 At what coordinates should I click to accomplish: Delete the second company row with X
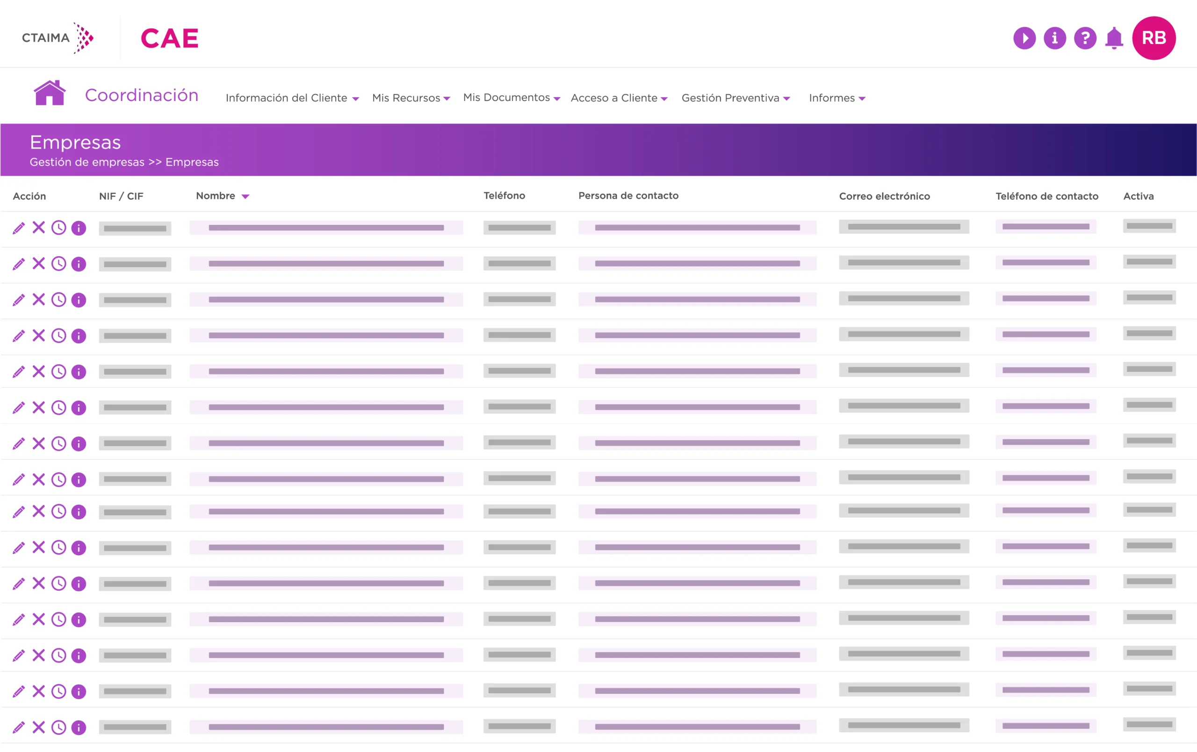(x=39, y=264)
